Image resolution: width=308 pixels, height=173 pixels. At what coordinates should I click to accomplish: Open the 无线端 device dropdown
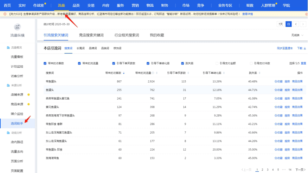[x=297, y=35]
